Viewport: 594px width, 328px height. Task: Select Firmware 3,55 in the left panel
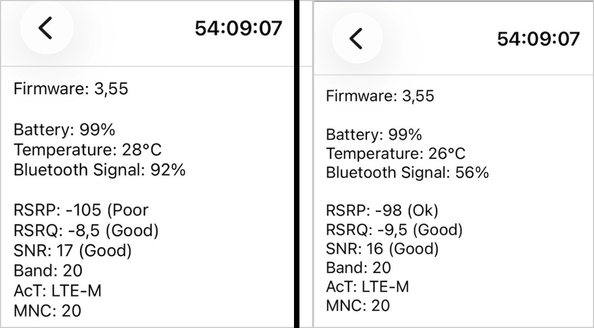coord(71,89)
